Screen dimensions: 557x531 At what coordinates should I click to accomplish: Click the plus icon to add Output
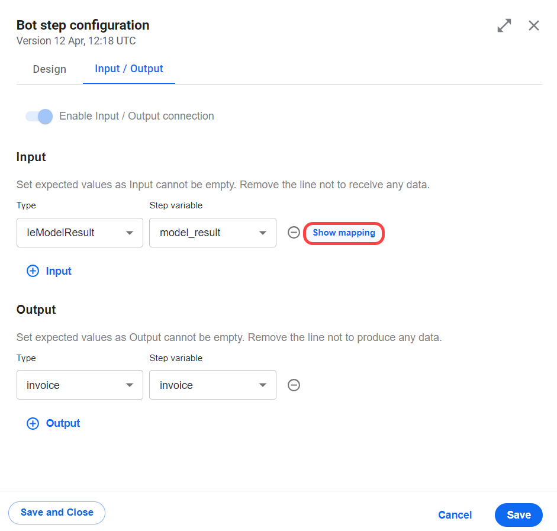[33, 423]
